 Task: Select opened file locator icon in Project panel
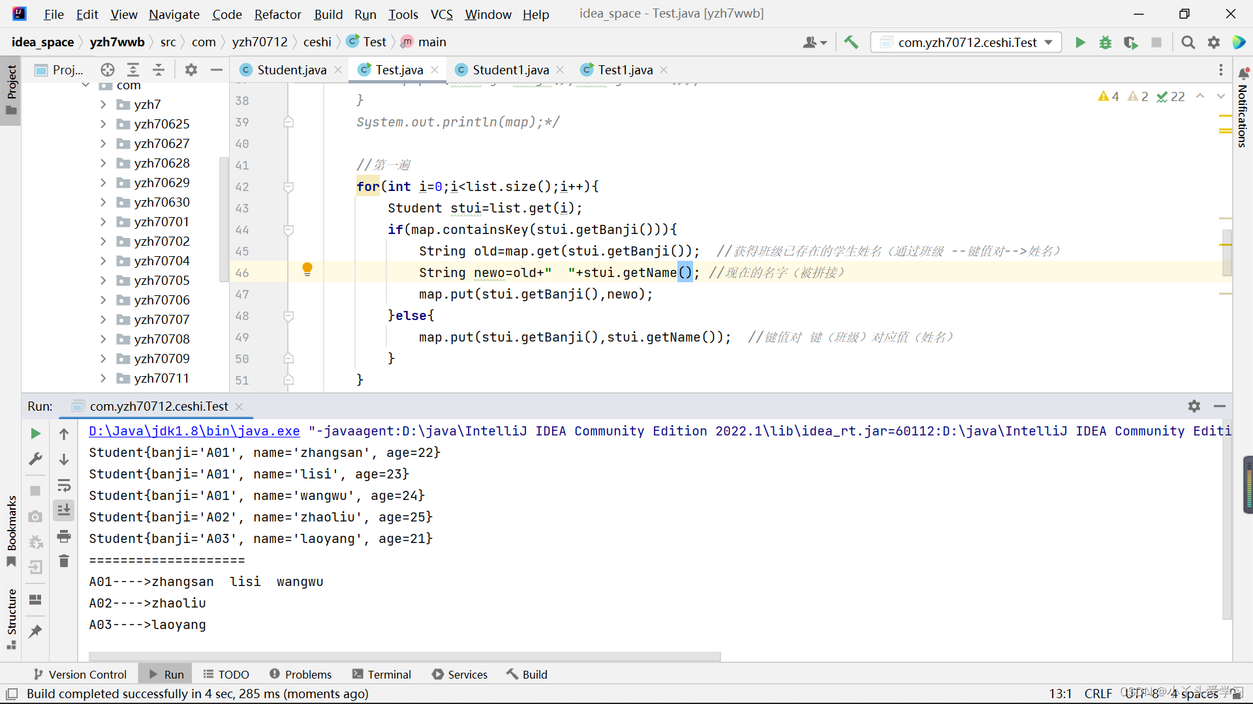click(x=108, y=70)
